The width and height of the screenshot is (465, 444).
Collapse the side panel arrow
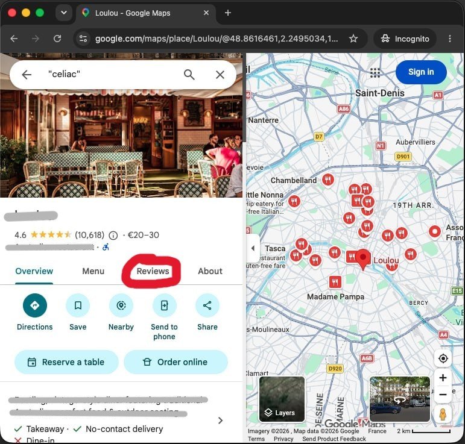pyautogui.click(x=253, y=248)
